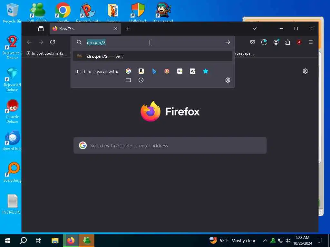
Task: Save to Pocket icon in toolbar
Action: (253, 42)
